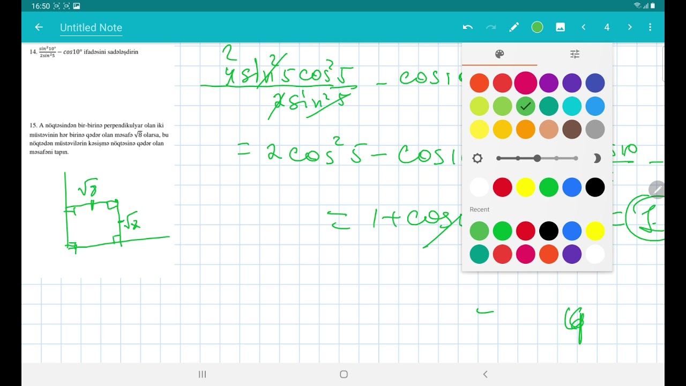This screenshot has height=386, width=686.
Task: Pick the brown swatch
Action: tap(572, 129)
